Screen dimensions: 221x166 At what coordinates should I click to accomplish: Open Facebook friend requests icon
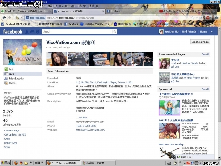27,31
